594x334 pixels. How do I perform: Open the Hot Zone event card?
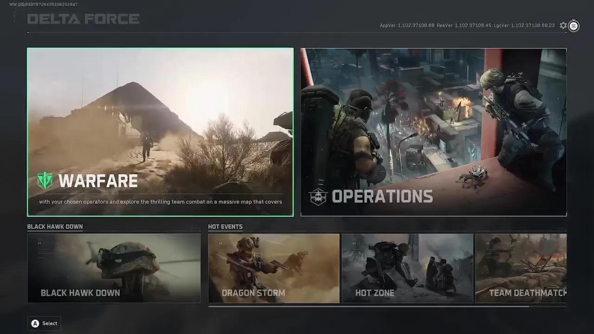407,268
